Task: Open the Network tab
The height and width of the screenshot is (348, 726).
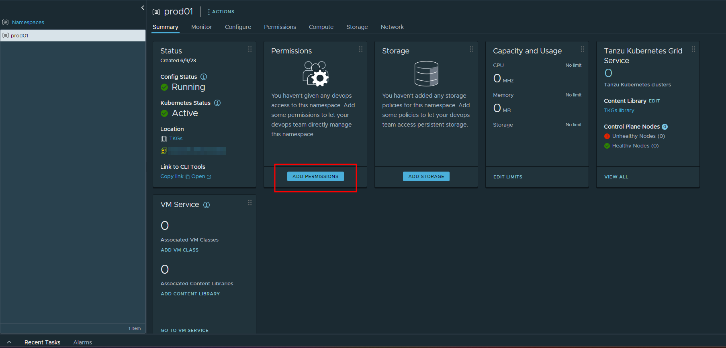Action: pos(392,27)
